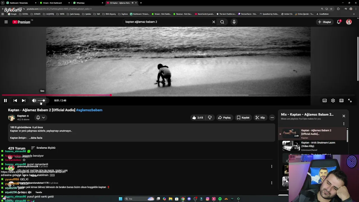The height and width of the screenshot is (202, 359).
Task: Open options for the 'hoşgeldin kaptan' comment
Action: click(x=271, y=183)
